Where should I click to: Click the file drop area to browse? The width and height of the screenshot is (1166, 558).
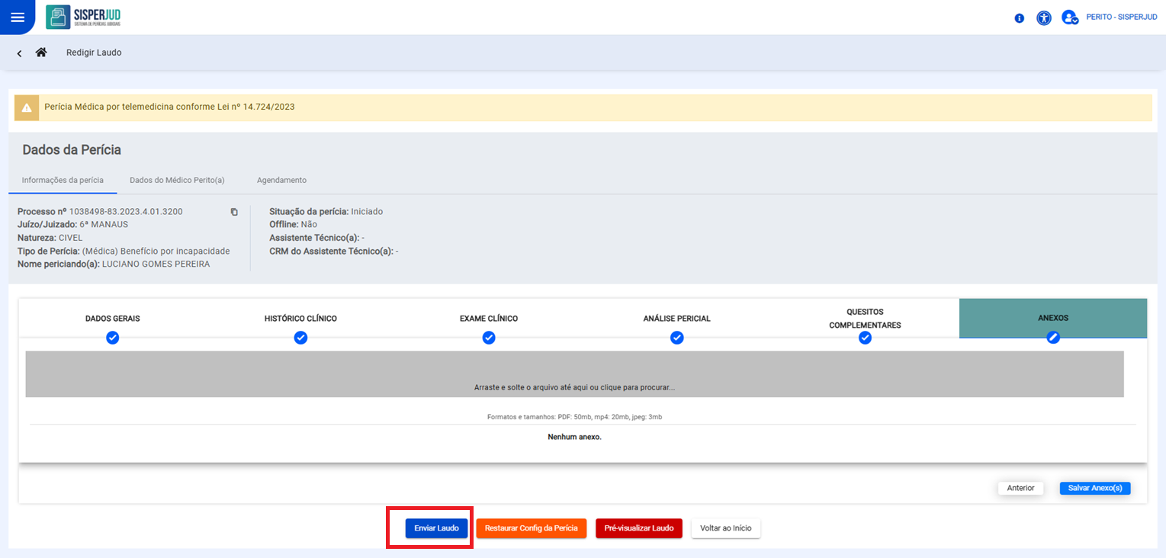[574, 374]
